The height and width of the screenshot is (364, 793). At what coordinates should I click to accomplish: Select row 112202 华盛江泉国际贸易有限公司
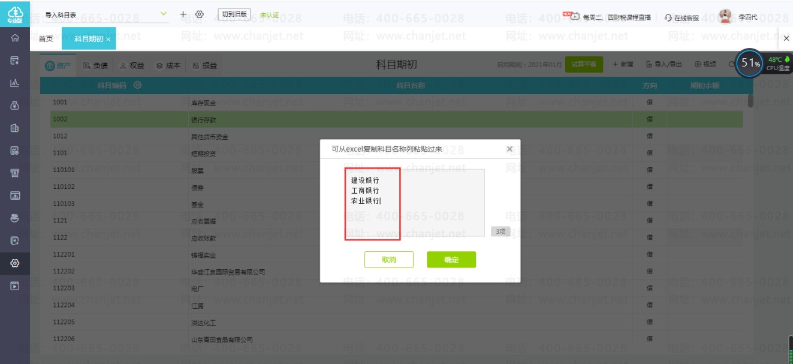pos(396,271)
